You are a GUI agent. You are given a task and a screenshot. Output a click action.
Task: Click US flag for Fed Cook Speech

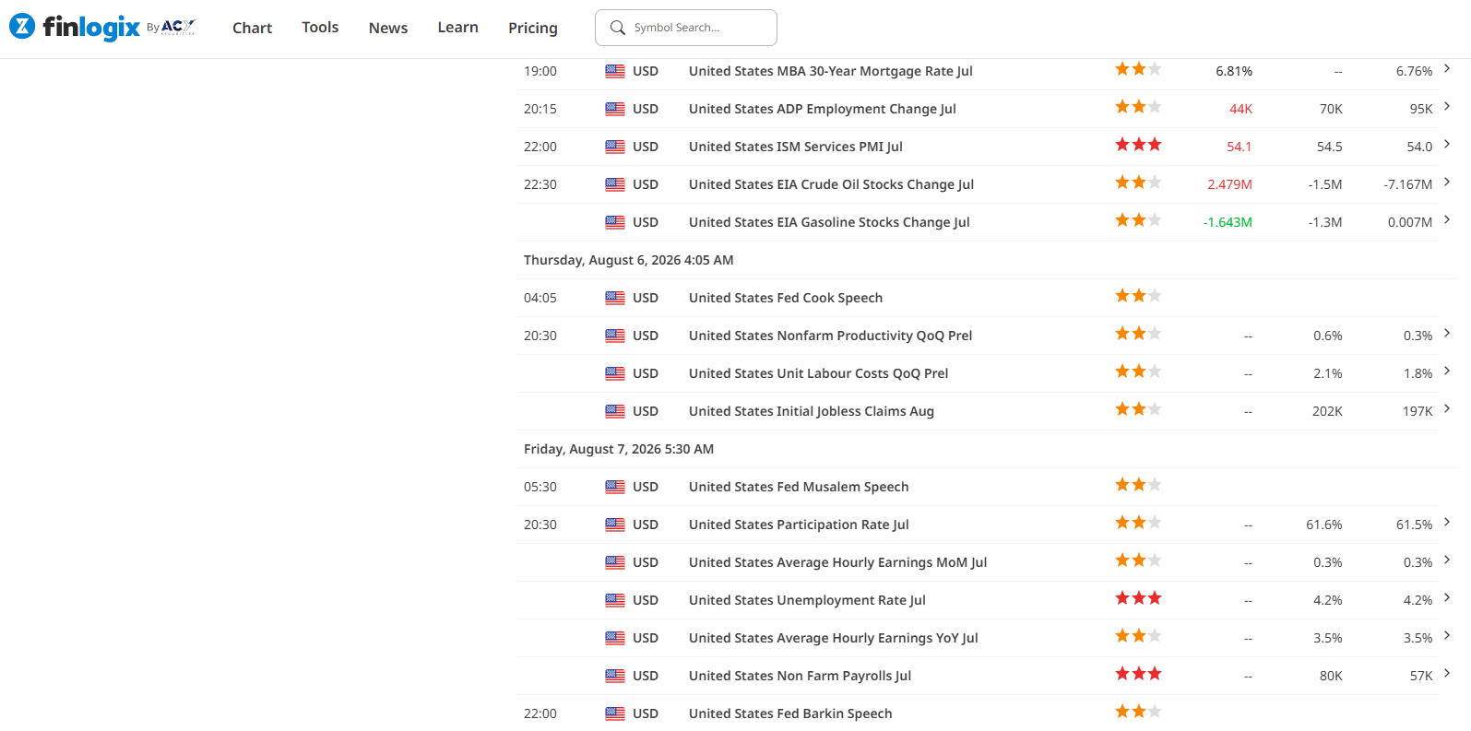tap(615, 298)
